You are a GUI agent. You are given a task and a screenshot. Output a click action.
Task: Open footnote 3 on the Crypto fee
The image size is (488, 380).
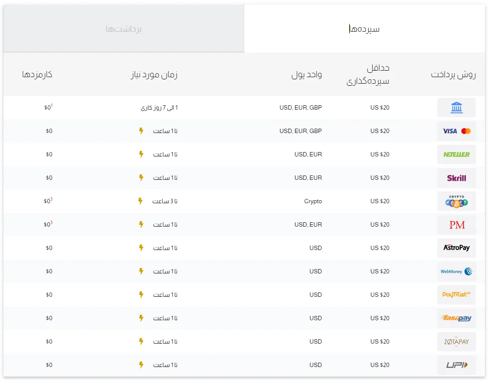(52, 199)
